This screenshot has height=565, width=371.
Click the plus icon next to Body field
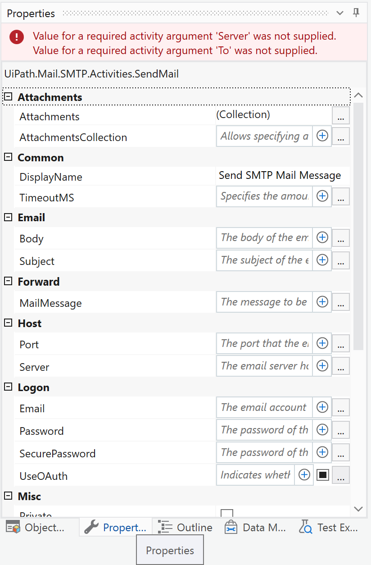click(x=322, y=237)
